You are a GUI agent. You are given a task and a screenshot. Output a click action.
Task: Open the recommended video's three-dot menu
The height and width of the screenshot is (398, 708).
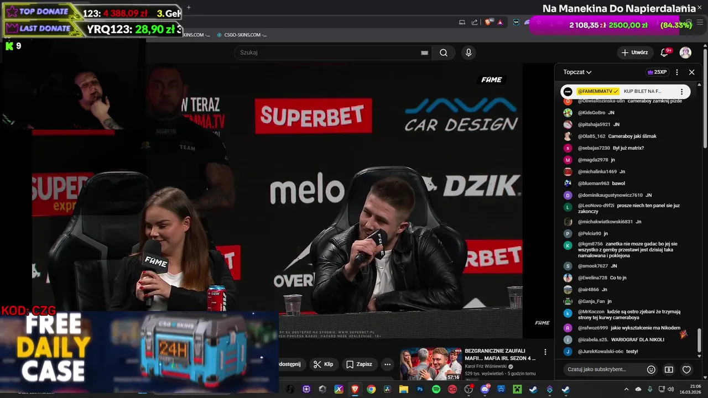pyautogui.click(x=545, y=352)
